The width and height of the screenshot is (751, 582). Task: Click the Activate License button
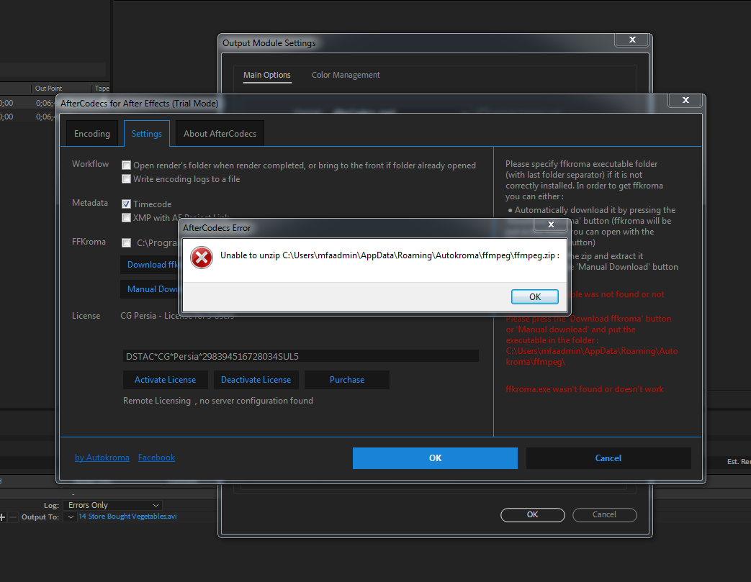(165, 380)
